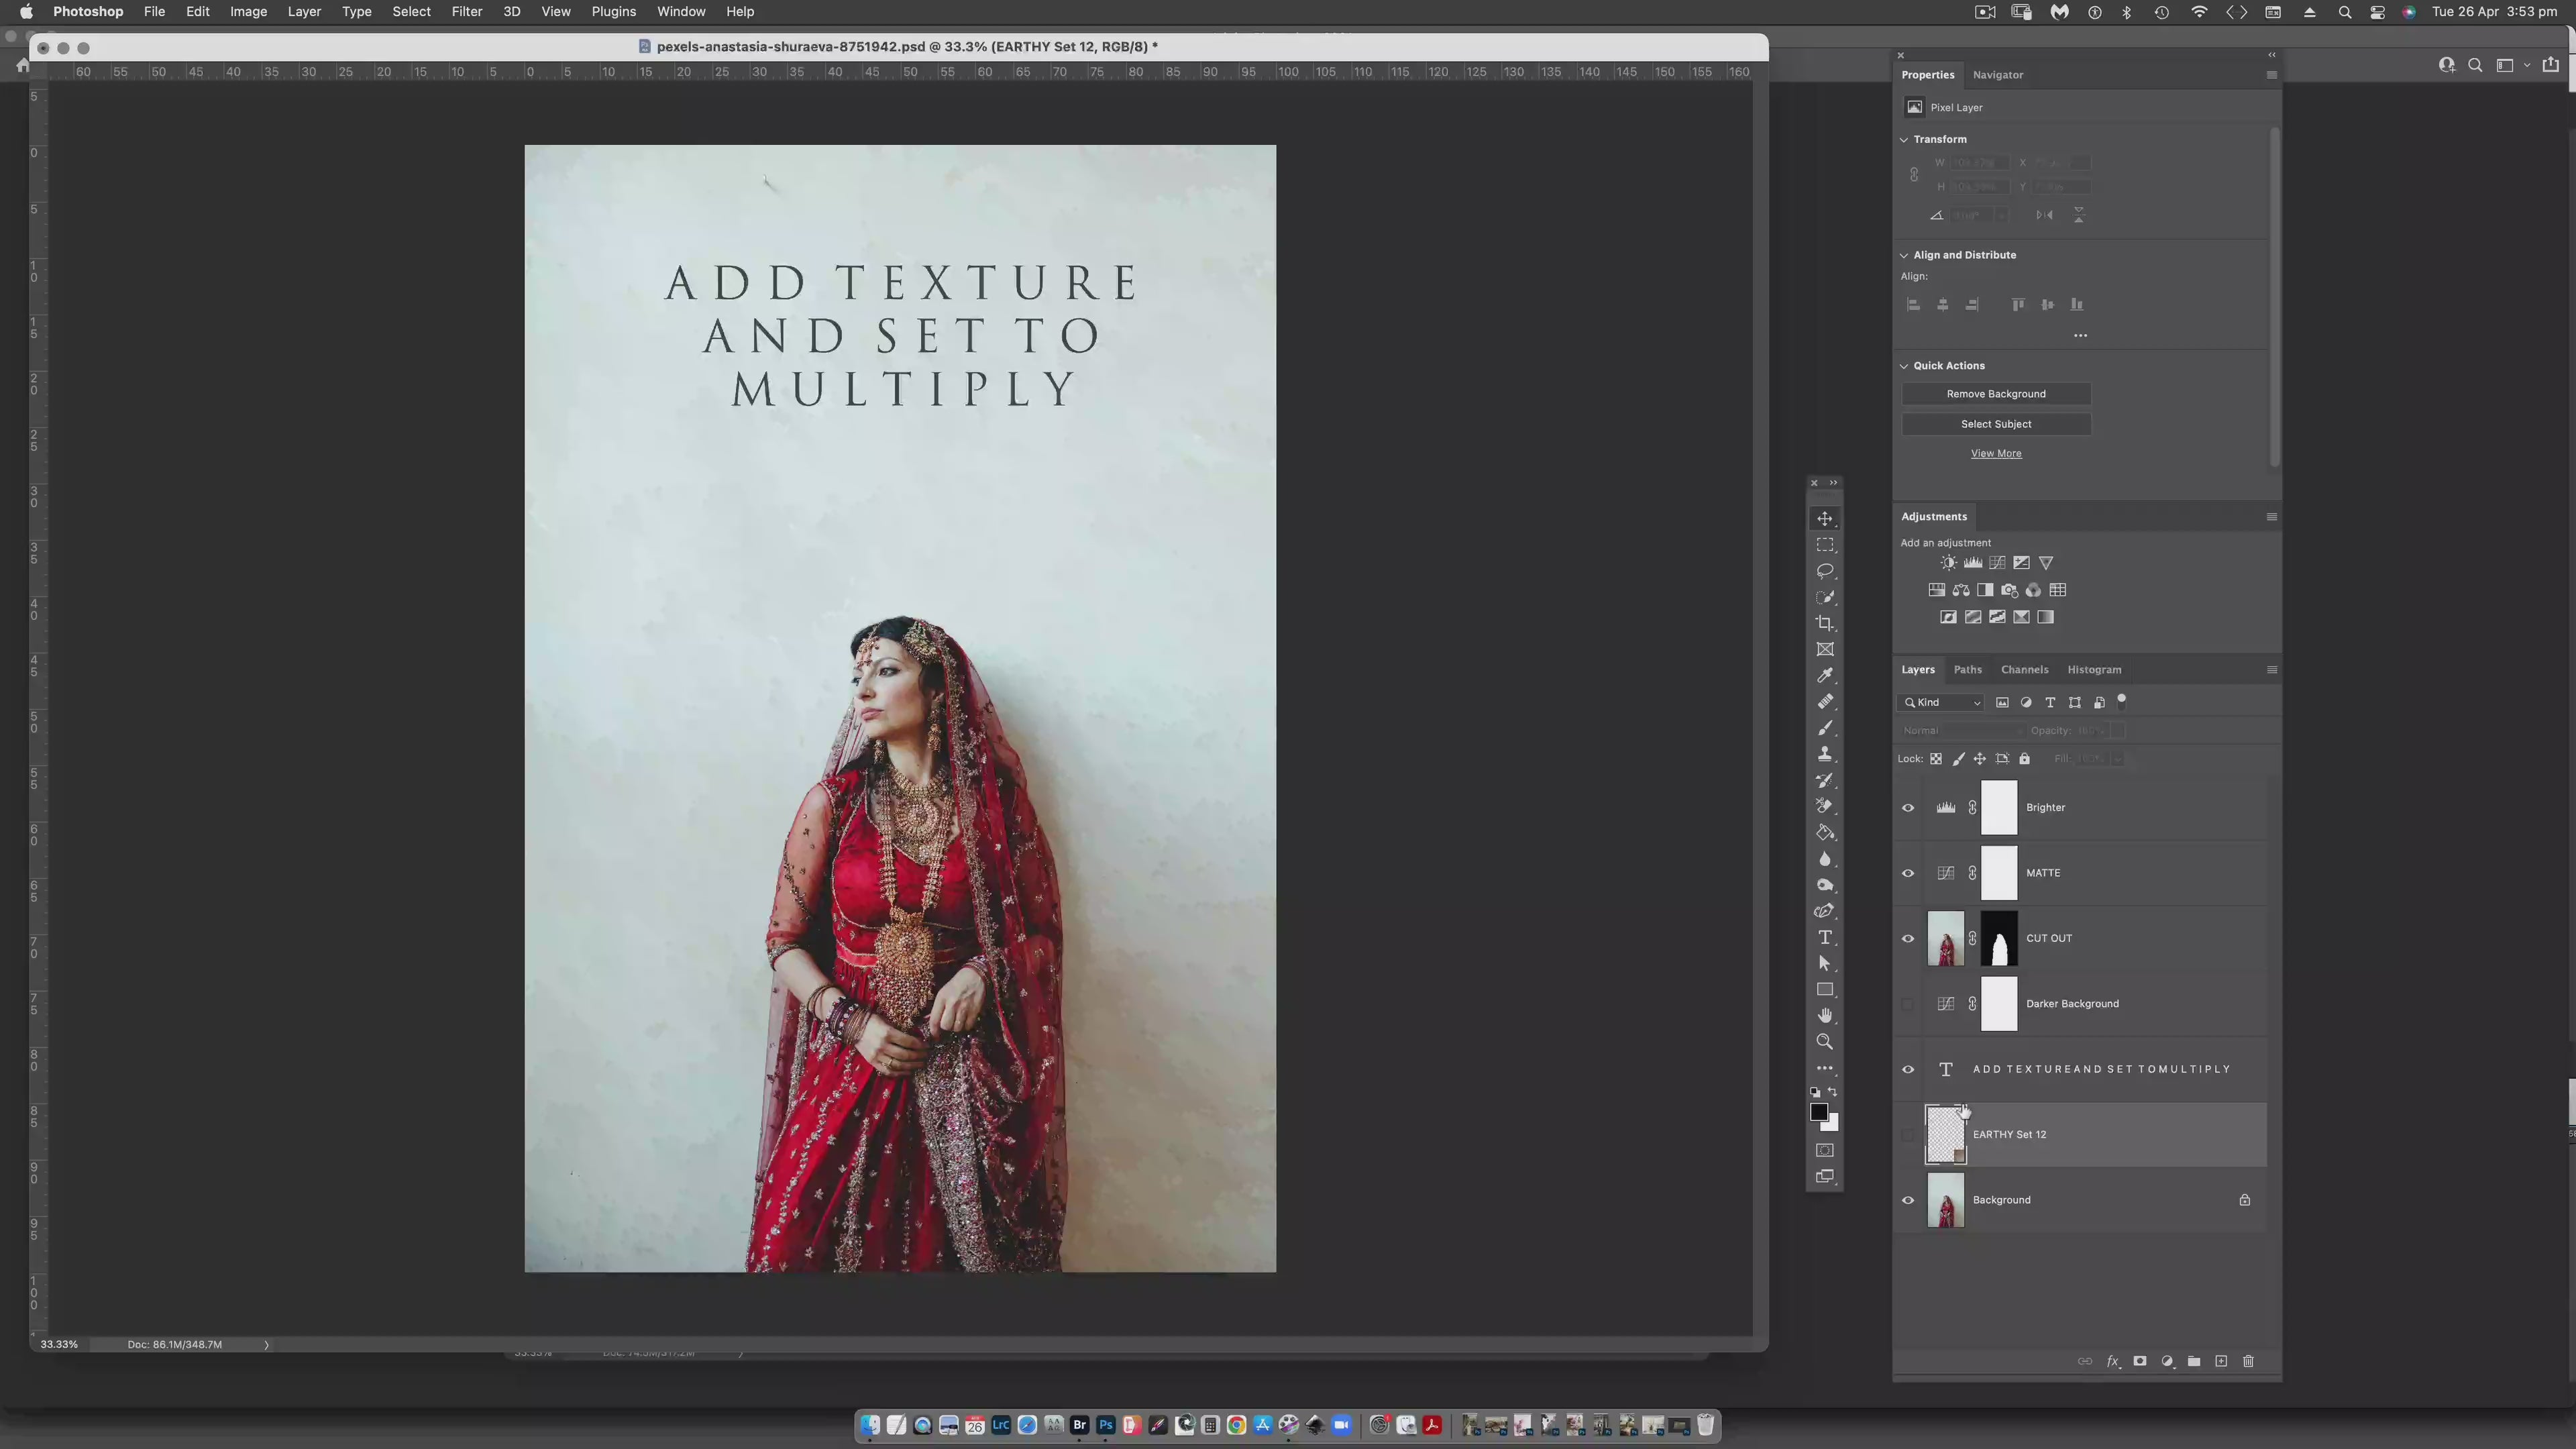Collapse the Quick Actions section
The image size is (2576, 1449).
[x=1904, y=366]
